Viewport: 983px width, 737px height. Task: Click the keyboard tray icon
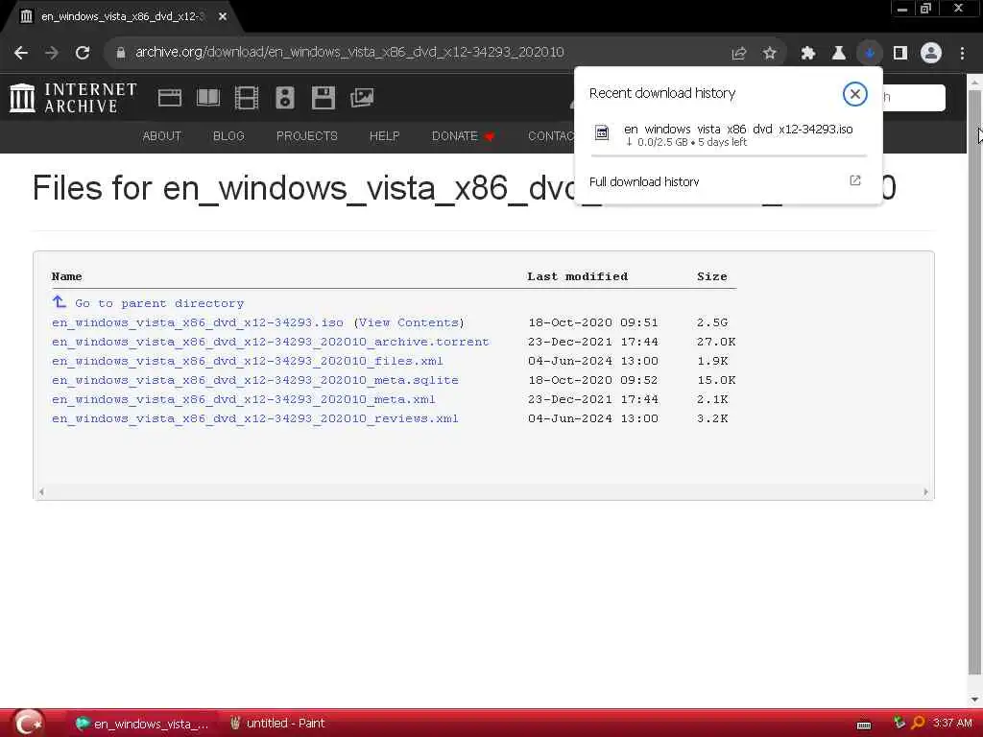coord(864,725)
